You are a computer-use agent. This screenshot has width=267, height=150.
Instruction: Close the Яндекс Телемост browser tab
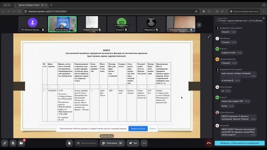pyautogui.click(x=46, y=5)
